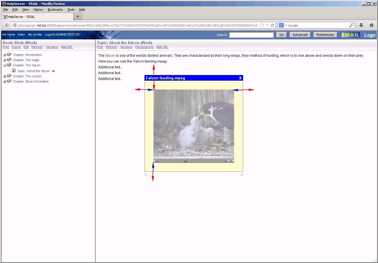Open the Firefox downloads arrow icon
The height and width of the screenshot is (263, 378).
[x=361, y=25]
